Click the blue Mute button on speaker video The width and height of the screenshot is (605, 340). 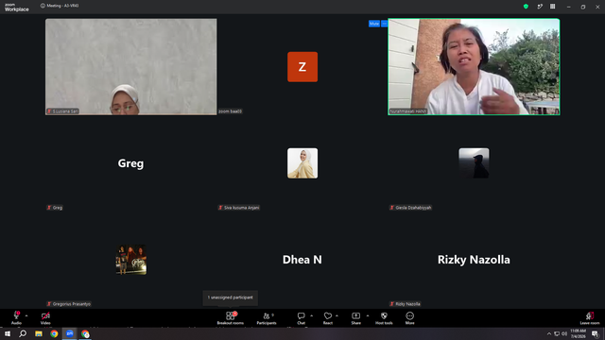pos(374,24)
